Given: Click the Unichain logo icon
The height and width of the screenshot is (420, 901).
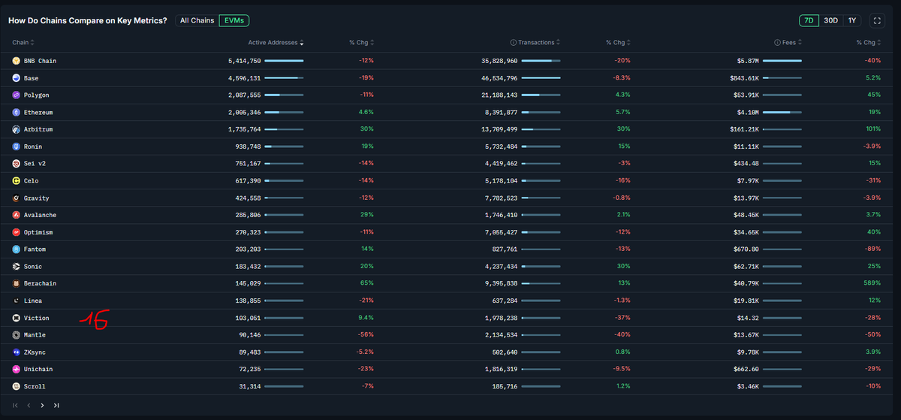Looking at the screenshot, I should 16,370.
